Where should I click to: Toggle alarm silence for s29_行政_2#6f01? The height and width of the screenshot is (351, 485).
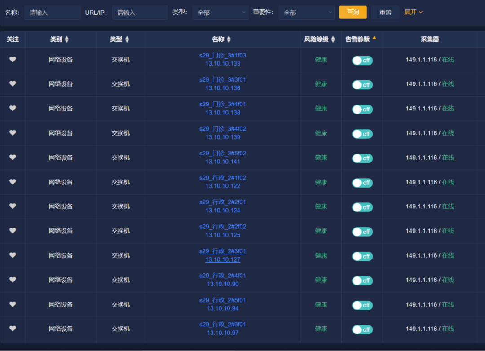pyautogui.click(x=362, y=329)
